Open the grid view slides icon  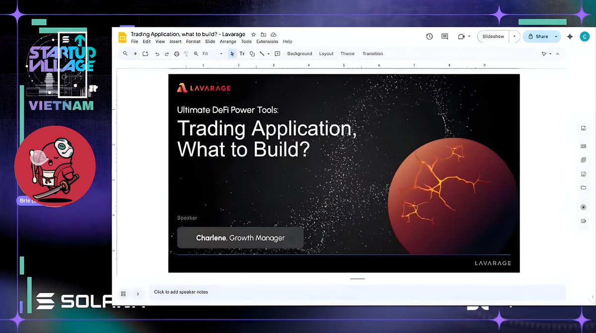(x=123, y=294)
